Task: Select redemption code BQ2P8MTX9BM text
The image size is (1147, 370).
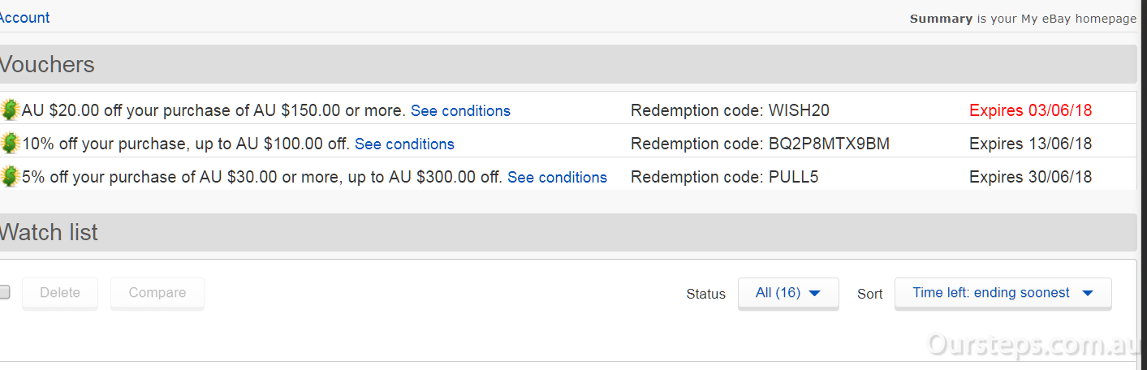Action: pyautogui.click(x=829, y=144)
